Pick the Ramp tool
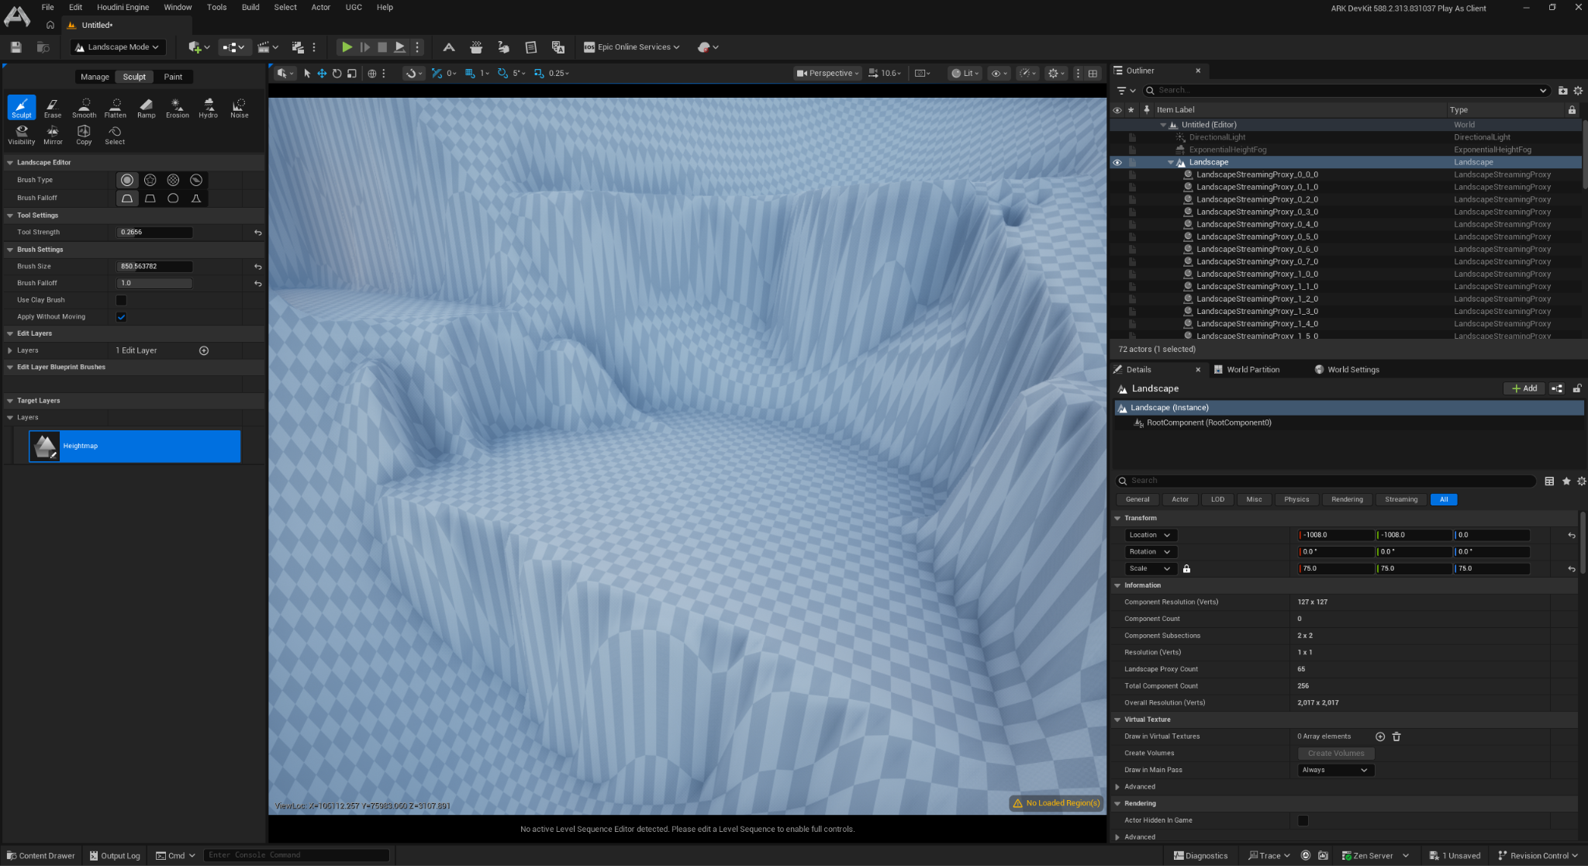 coord(147,107)
